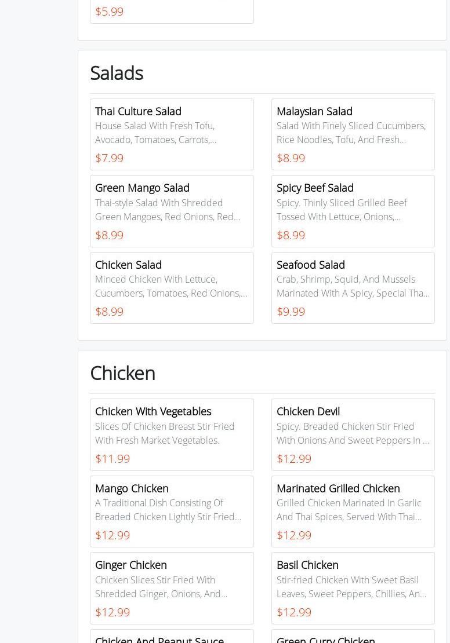Click the Ginger Chicken menu item
The height and width of the screenshot is (643, 450).
172,588
